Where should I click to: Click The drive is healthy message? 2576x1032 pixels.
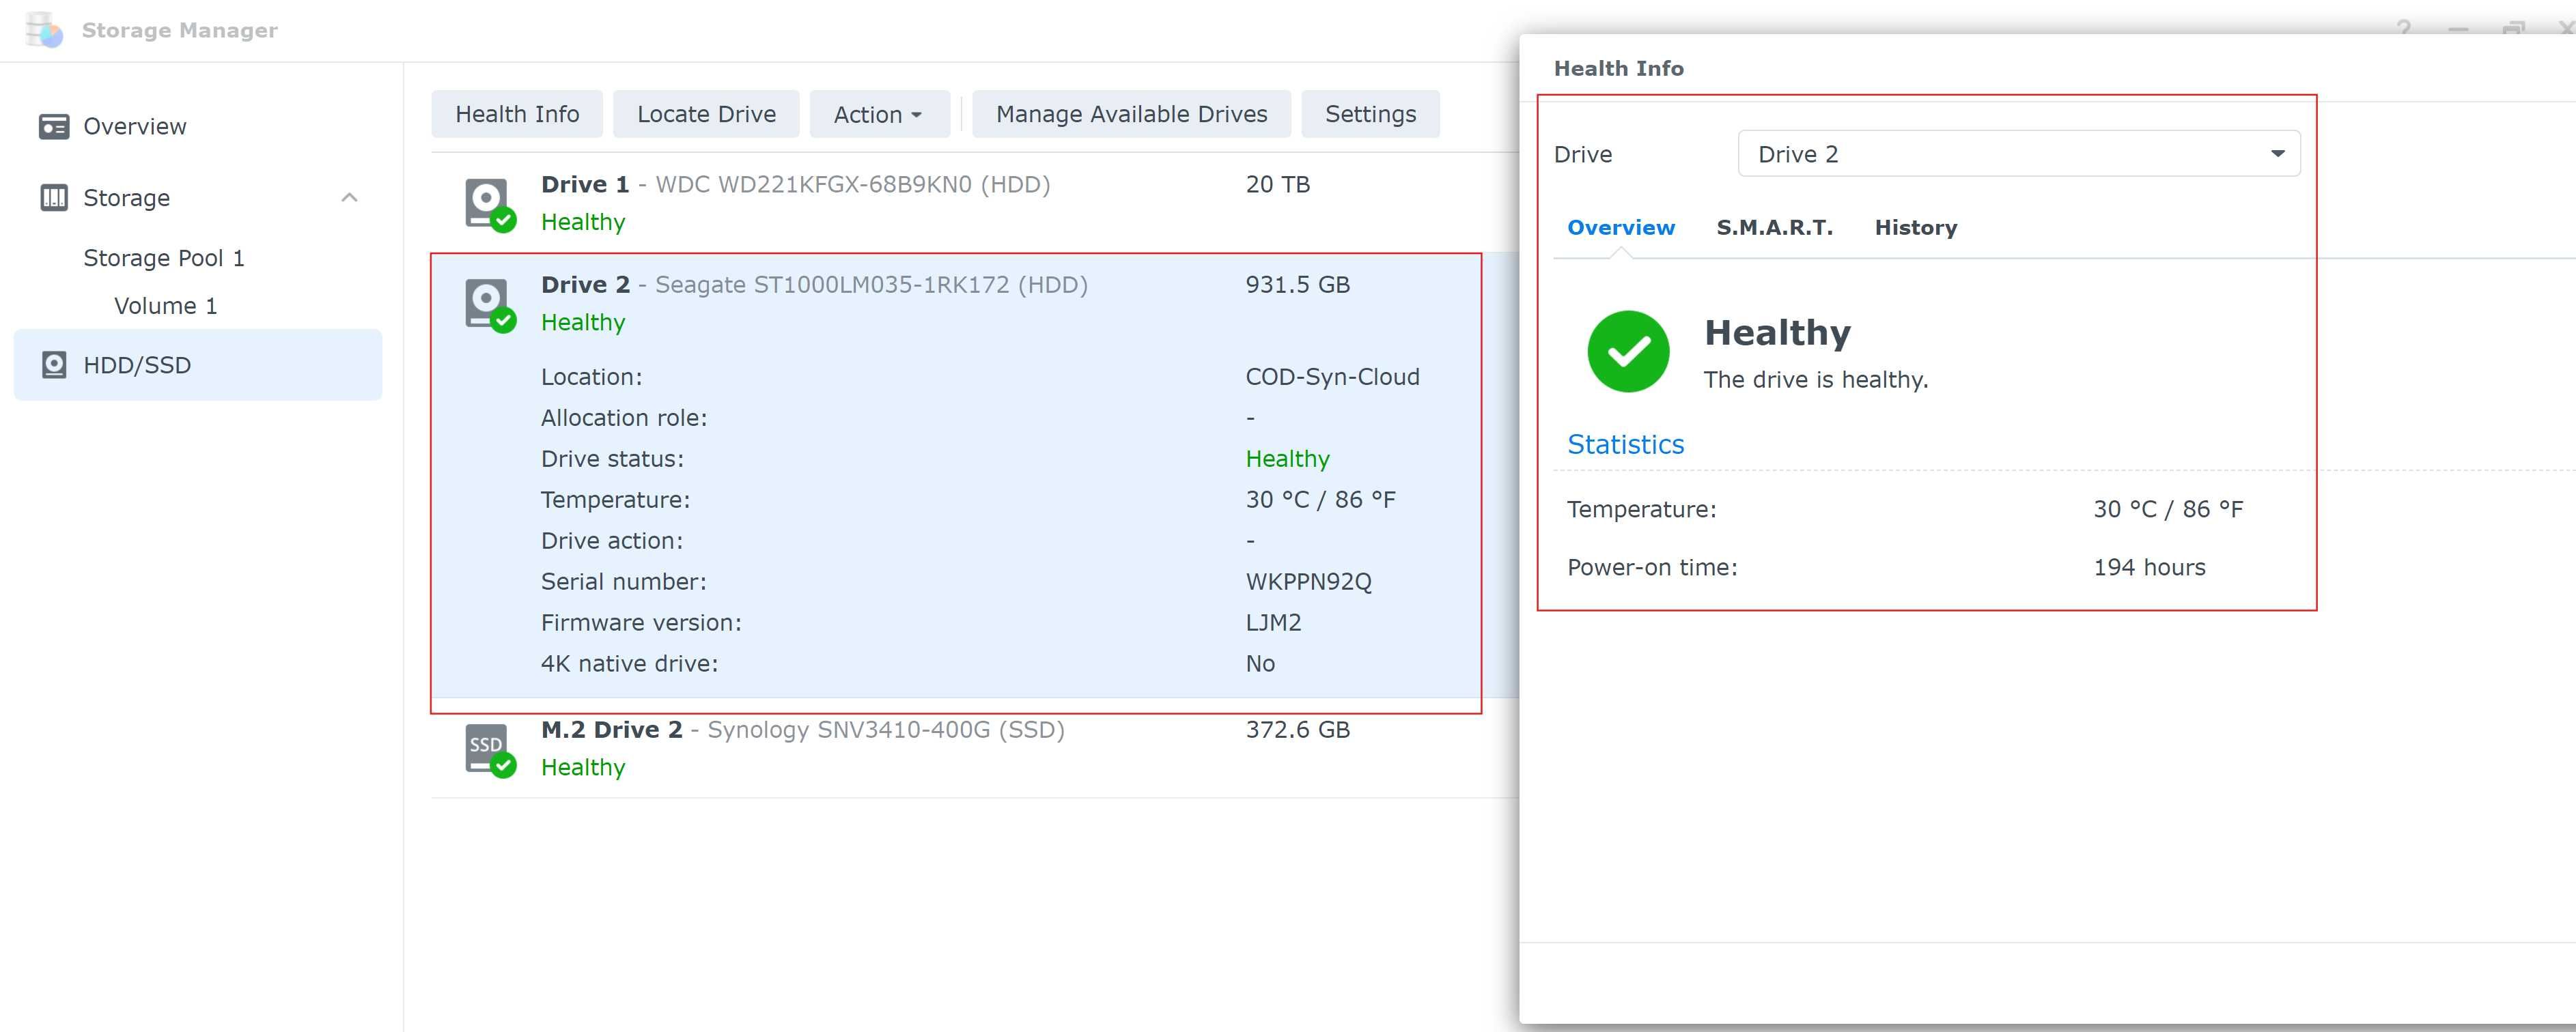tap(1816, 379)
